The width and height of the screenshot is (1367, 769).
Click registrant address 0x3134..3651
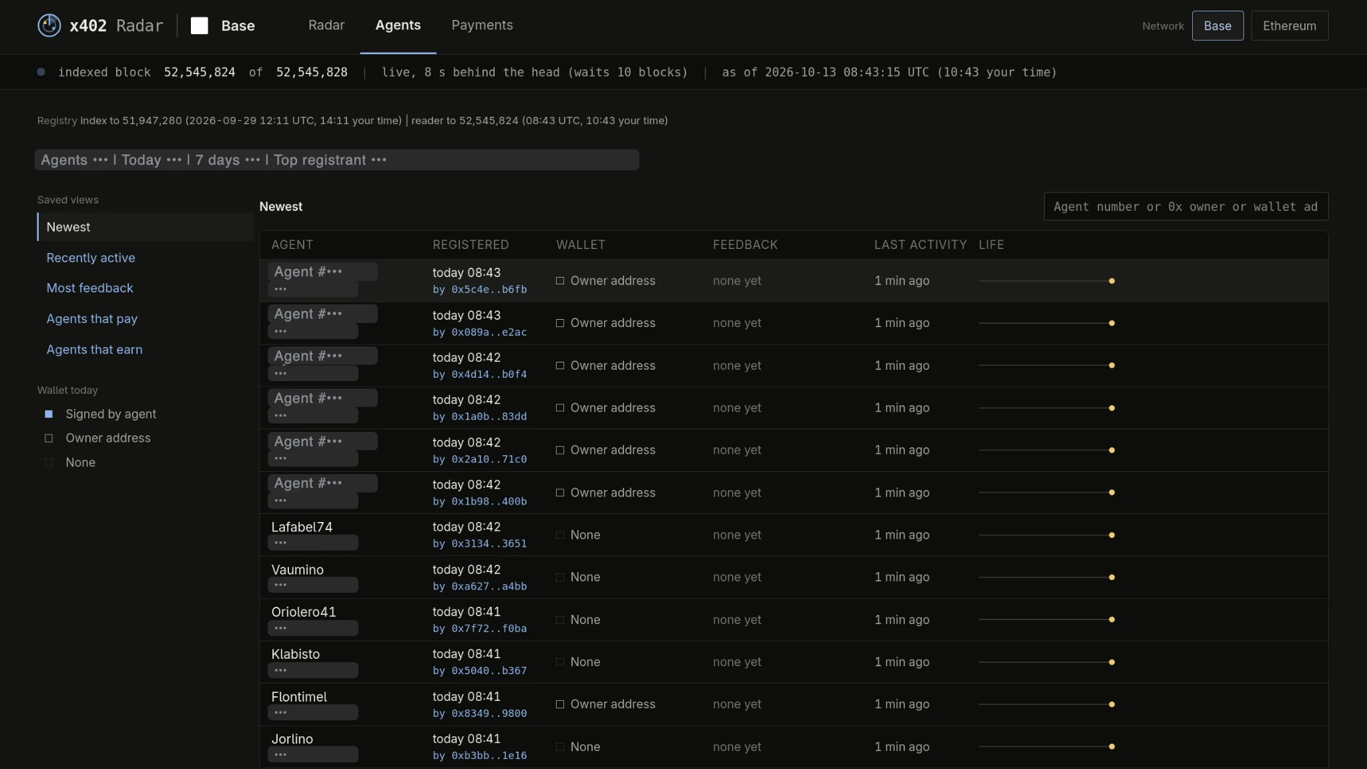point(489,544)
